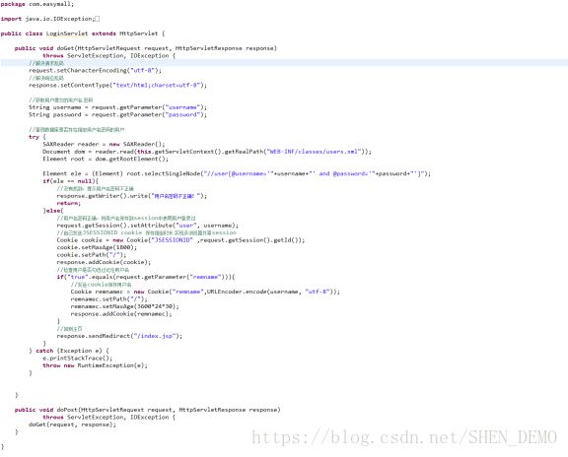
Task: Click the response.getWriter().write line
Action: 132,196
